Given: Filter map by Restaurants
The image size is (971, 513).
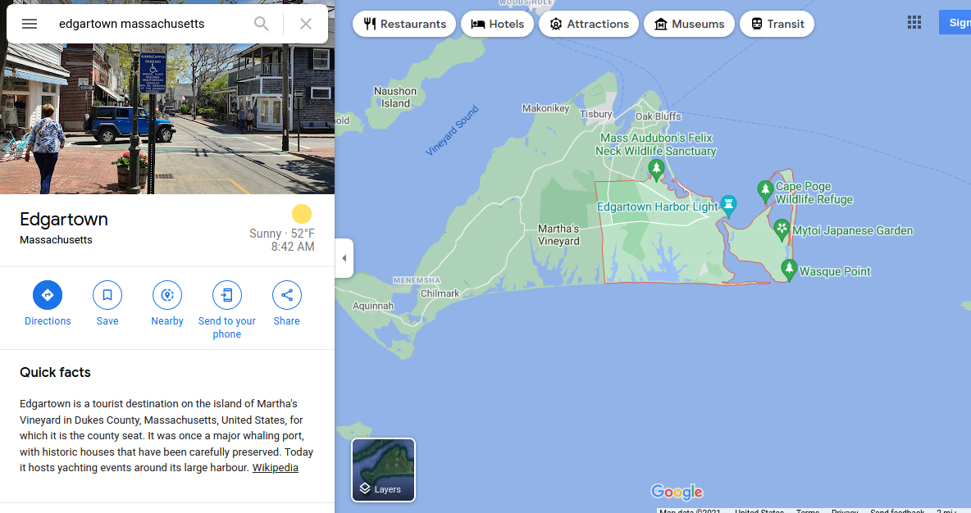Looking at the screenshot, I should click(x=404, y=24).
